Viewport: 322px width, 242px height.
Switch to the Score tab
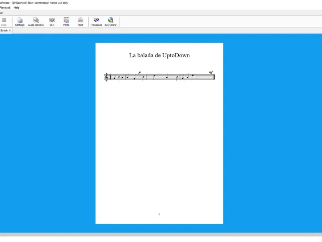4,30
